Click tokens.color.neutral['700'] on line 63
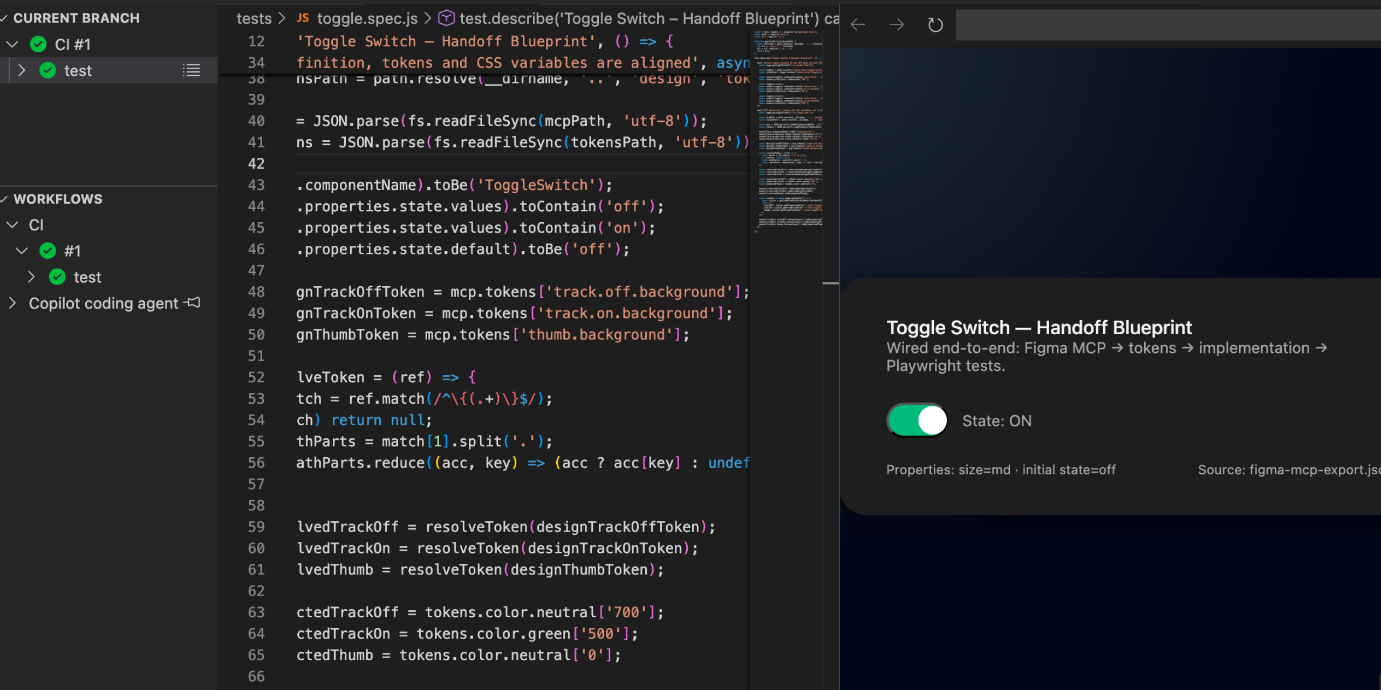The image size is (1381, 690). click(x=540, y=612)
